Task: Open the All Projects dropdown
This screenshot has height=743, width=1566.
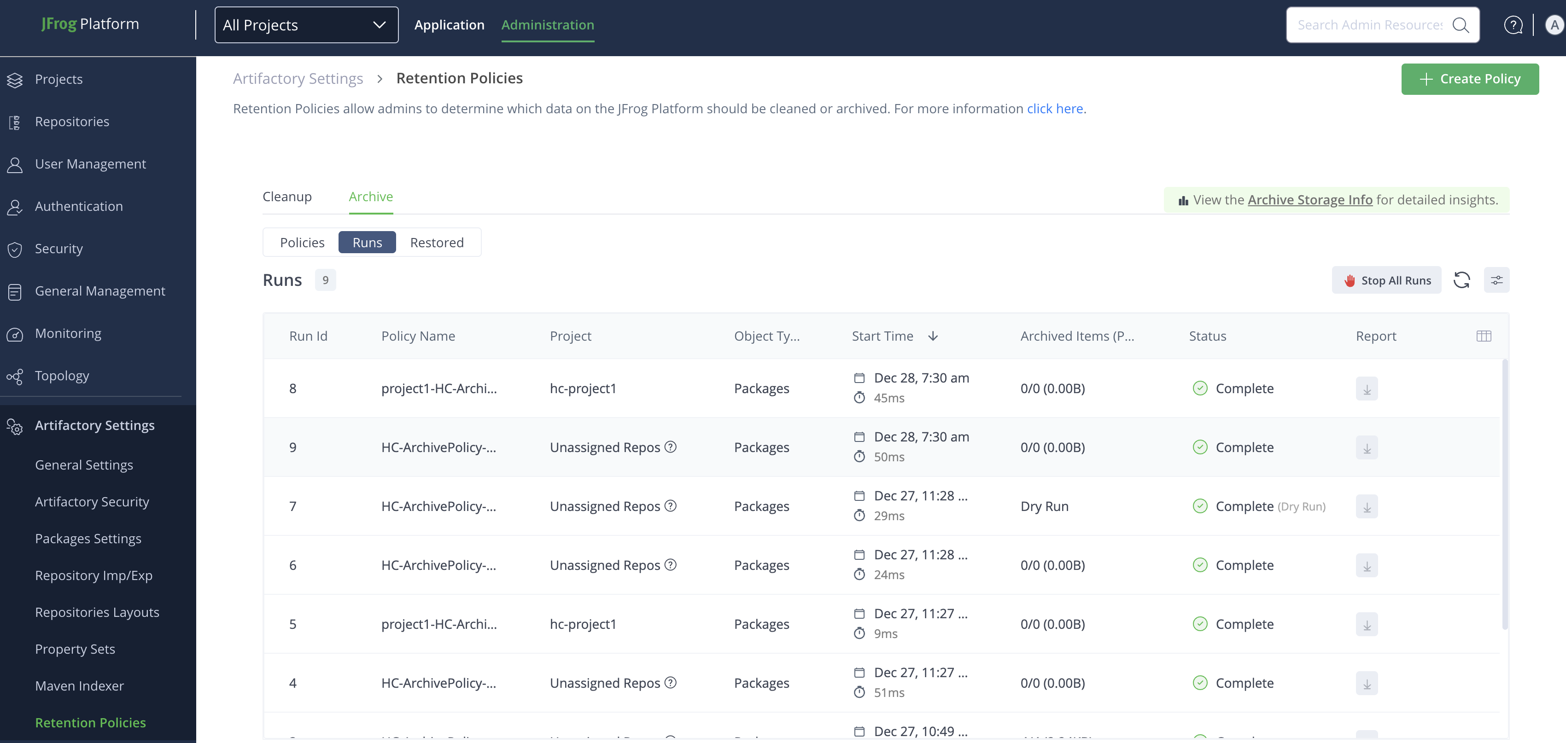Action: 306,25
